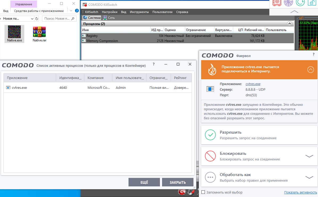The height and width of the screenshot is (197, 318).
Task: Click the purple web radar icon
Action: click(288, 3)
